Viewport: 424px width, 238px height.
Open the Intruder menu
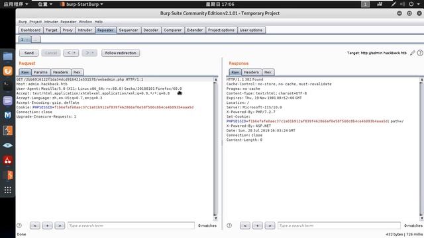tap(51, 22)
